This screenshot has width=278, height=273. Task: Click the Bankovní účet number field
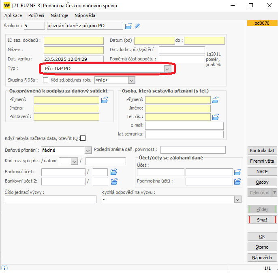(x=63, y=172)
